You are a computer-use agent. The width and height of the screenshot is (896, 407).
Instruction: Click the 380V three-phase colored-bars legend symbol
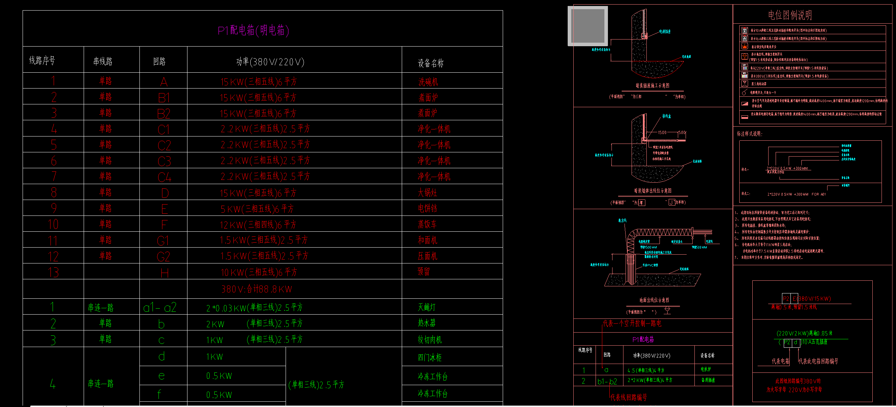click(x=745, y=75)
